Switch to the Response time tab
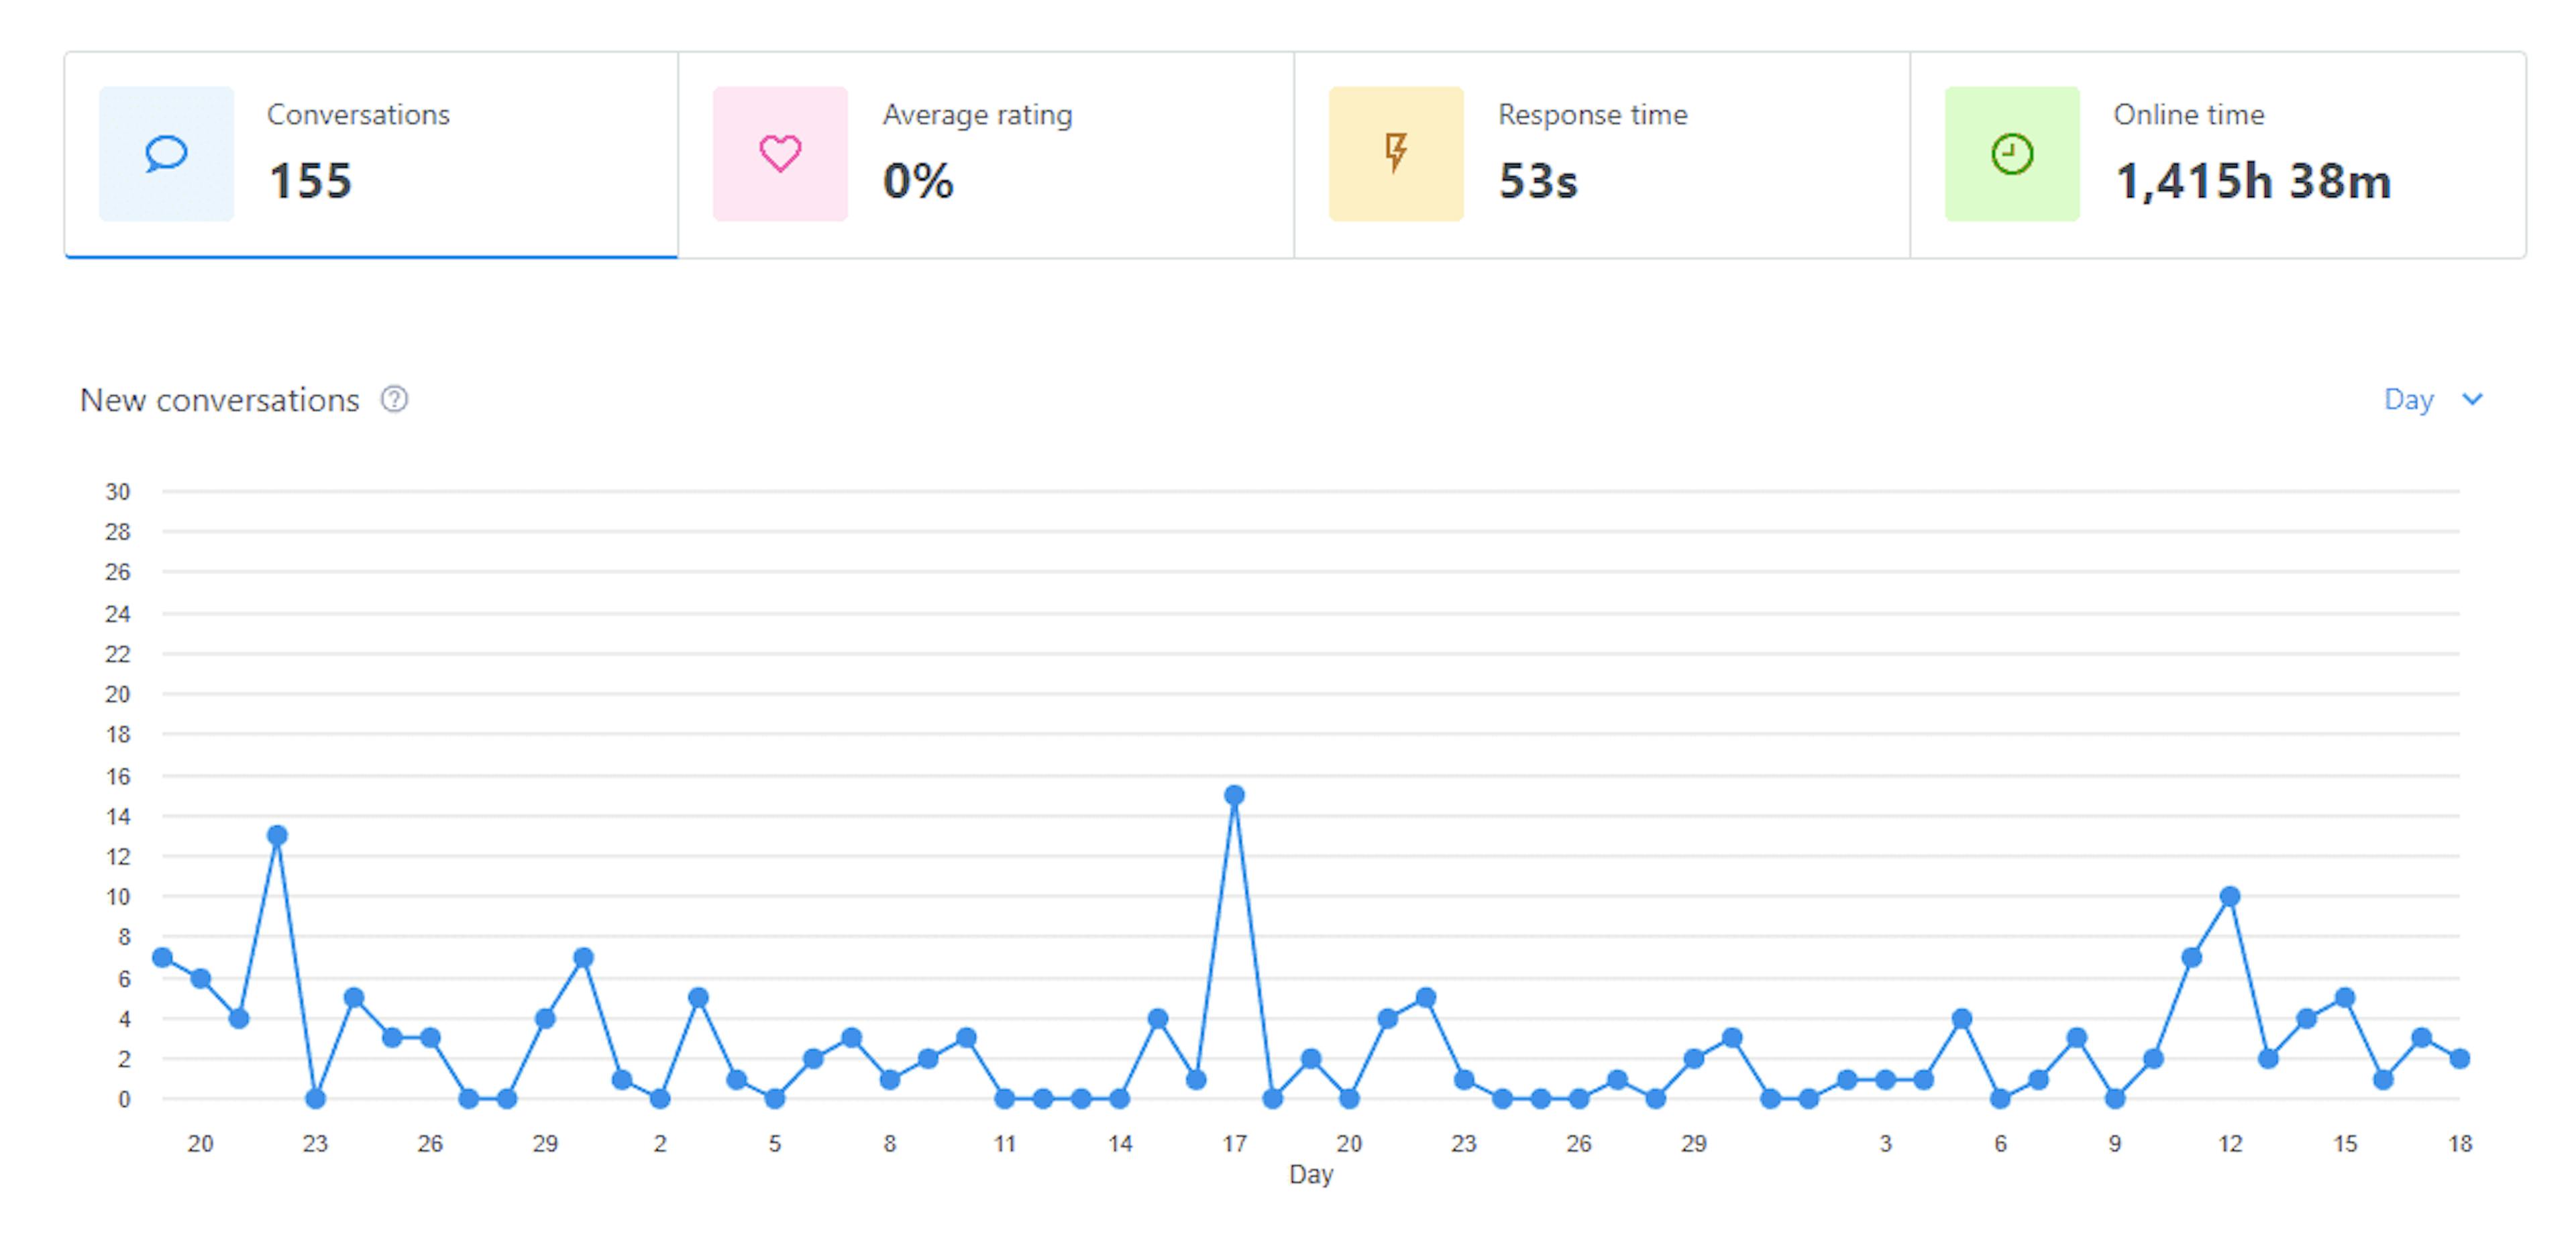 click(1602, 155)
